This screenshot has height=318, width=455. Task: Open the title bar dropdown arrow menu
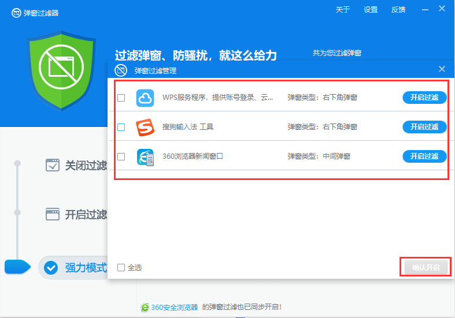coord(425,10)
